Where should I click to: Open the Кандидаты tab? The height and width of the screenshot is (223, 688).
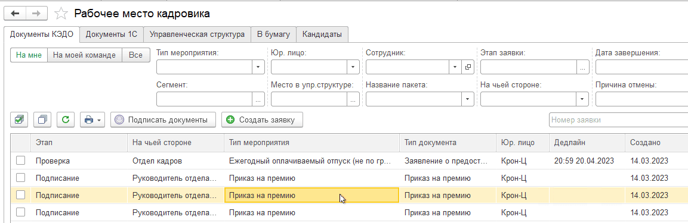tap(322, 34)
